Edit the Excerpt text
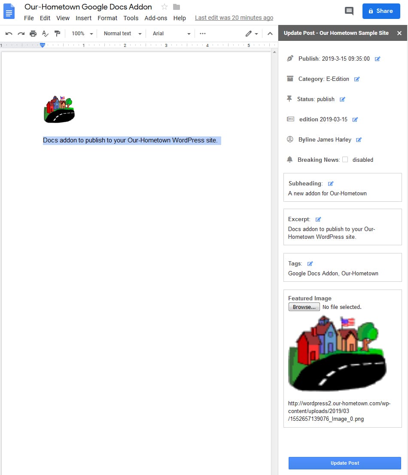This screenshot has width=408, height=475. (318, 219)
